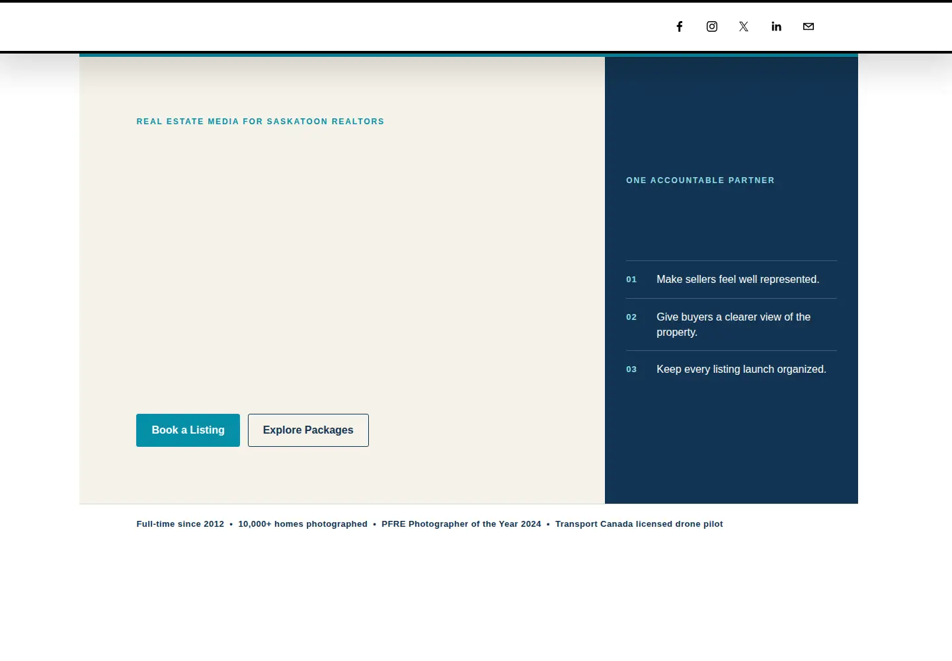
Task: Click 'Transport Canada licensed drone pilot' text
Action: [x=639, y=524]
